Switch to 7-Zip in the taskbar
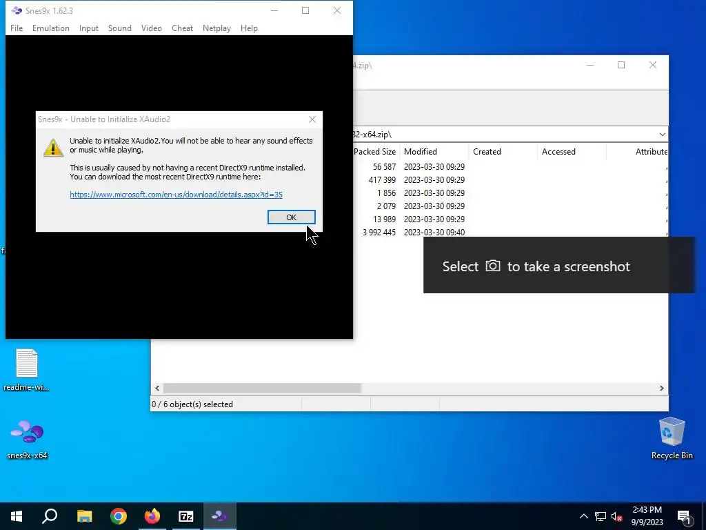This screenshot has height=530, width=706. (186, 516)
